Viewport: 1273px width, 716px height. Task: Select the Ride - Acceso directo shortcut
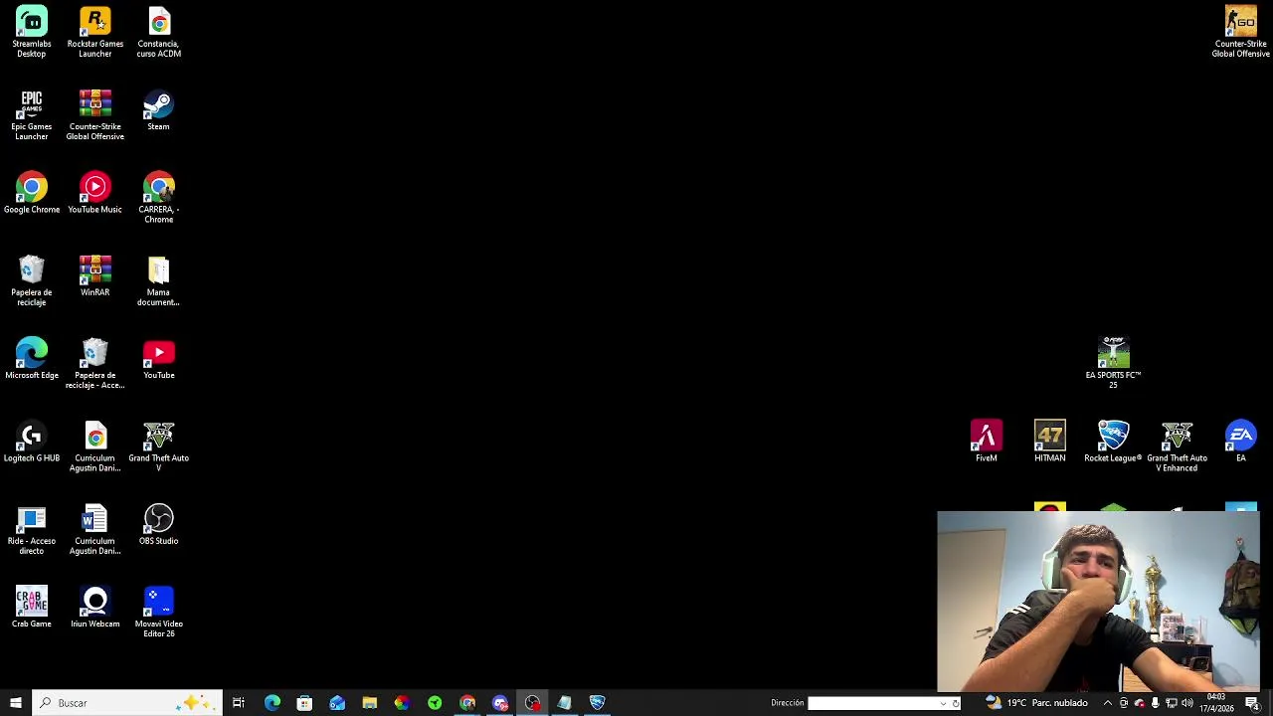31,529
